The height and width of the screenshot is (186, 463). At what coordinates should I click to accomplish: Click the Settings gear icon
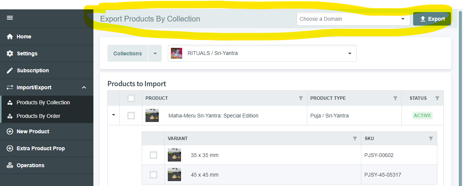[x=10, y=53]
